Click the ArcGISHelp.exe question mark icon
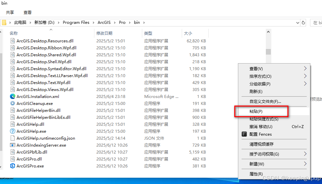Image resolution: width=322 pixels, height=184 pixels. [x=13, y=131]
